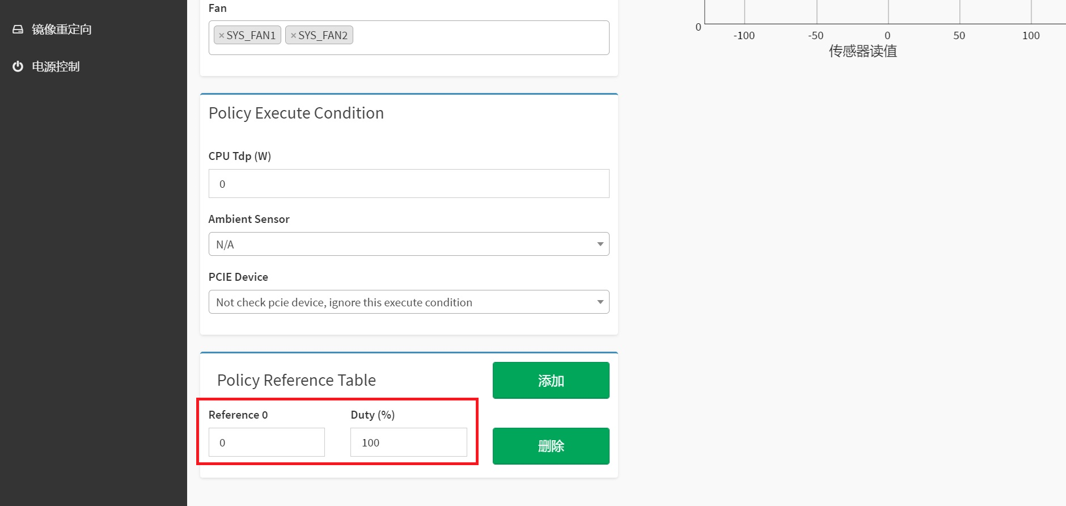The width and height of the screenshot is (1066, 506).
Task: Click the CPU Tdp (W) label
Action: coord(240,156)
